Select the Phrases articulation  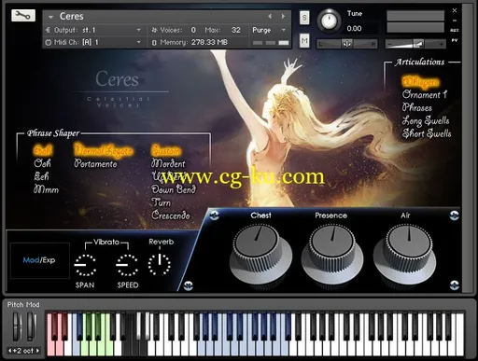[416, 107]
